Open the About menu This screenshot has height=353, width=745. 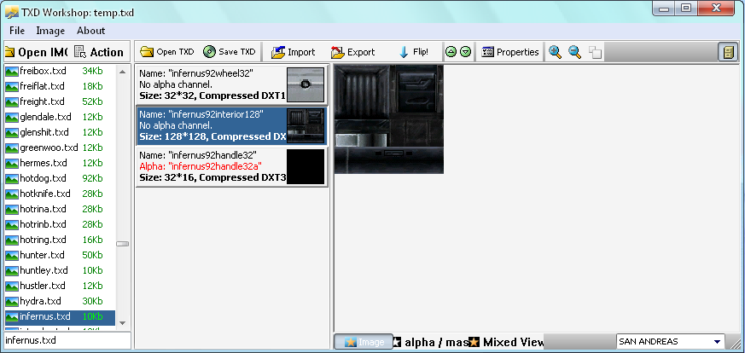click(90, 31)
